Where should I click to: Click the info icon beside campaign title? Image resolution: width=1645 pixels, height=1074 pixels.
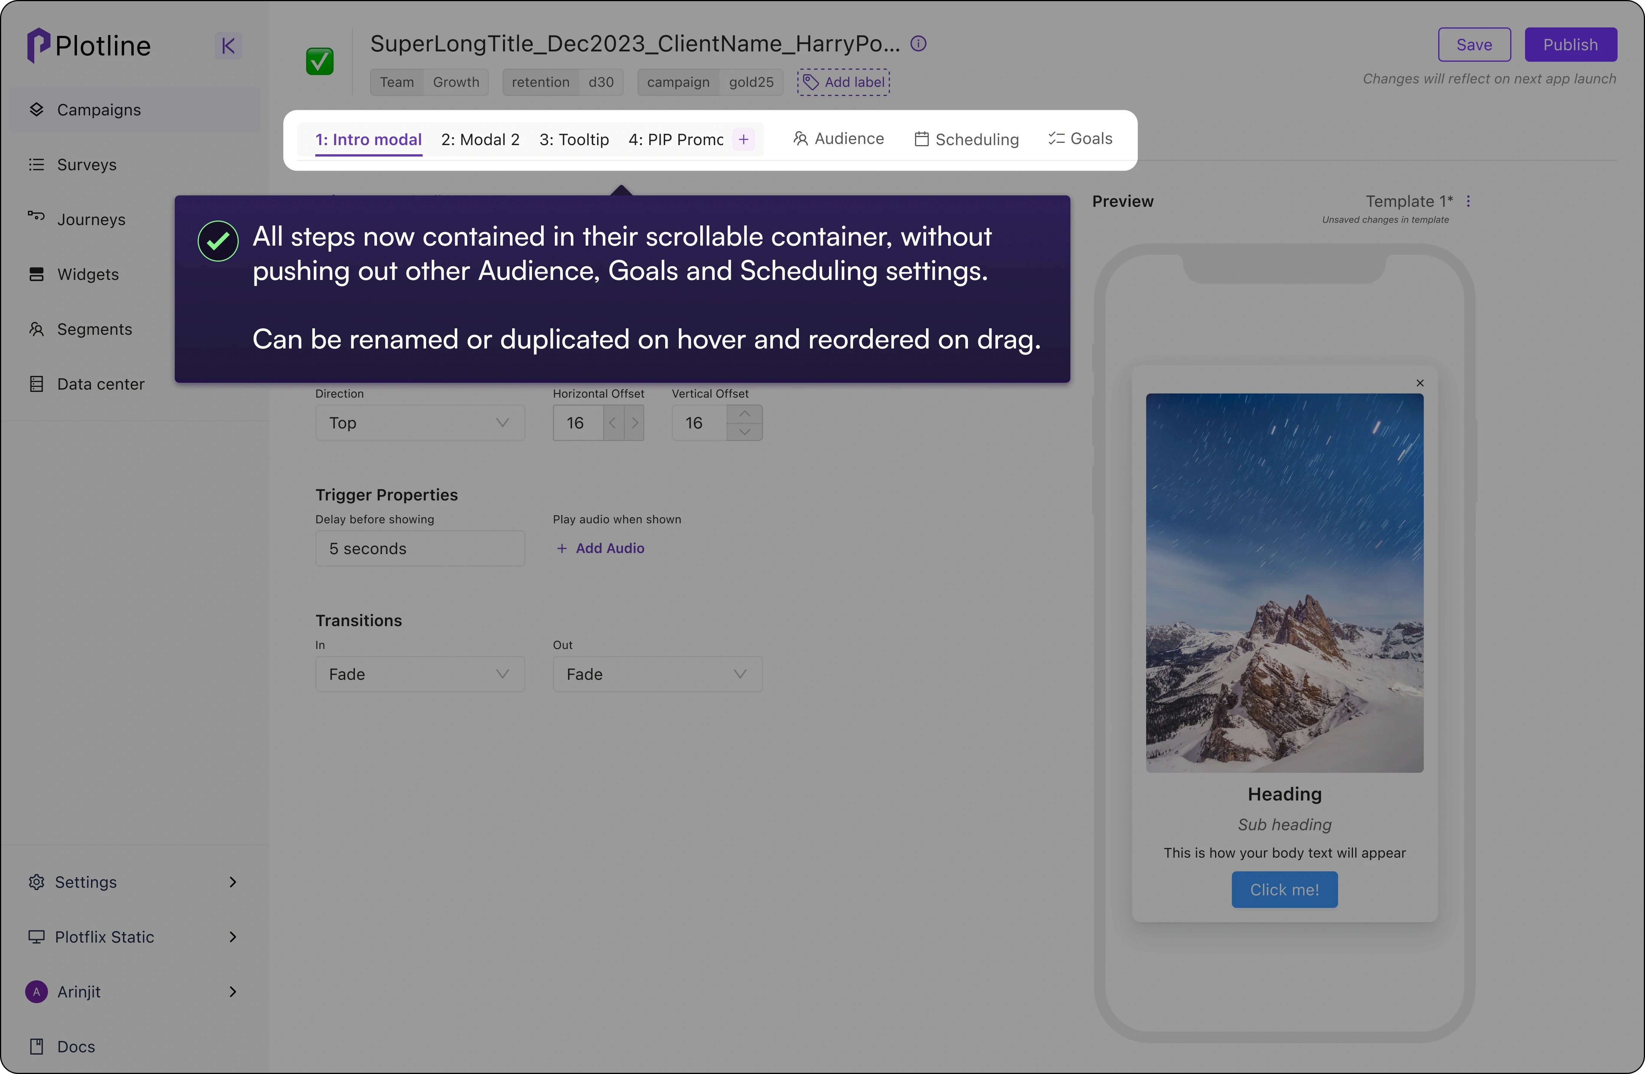[x=918, y=43]
